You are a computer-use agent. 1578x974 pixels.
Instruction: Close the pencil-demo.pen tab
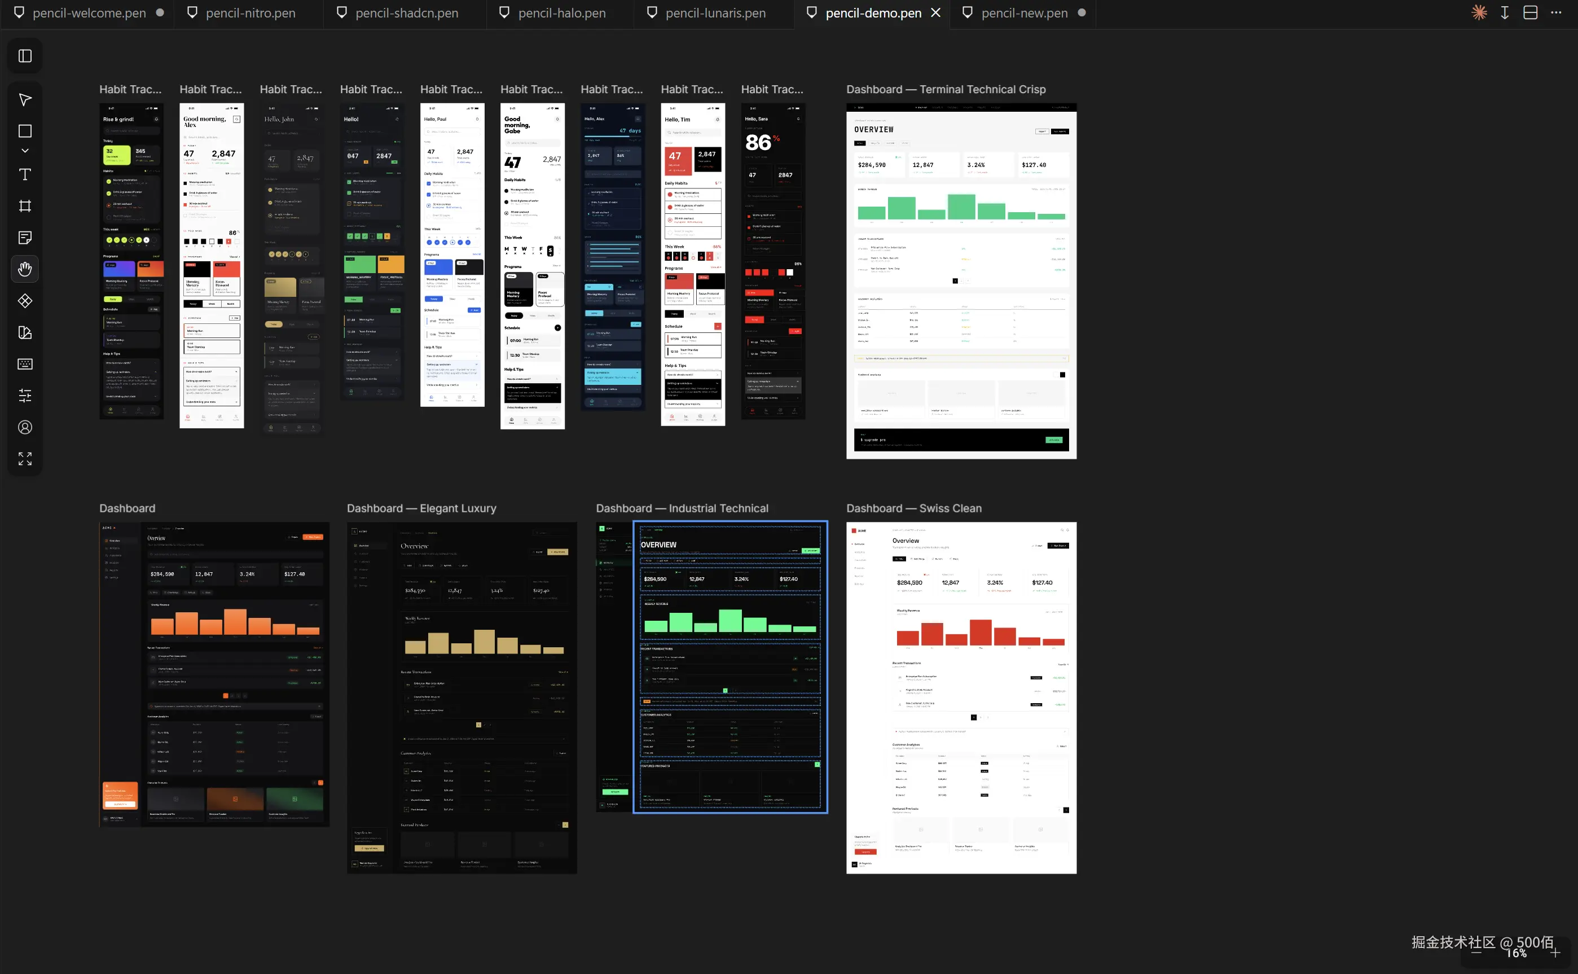(x=936, y=13)
